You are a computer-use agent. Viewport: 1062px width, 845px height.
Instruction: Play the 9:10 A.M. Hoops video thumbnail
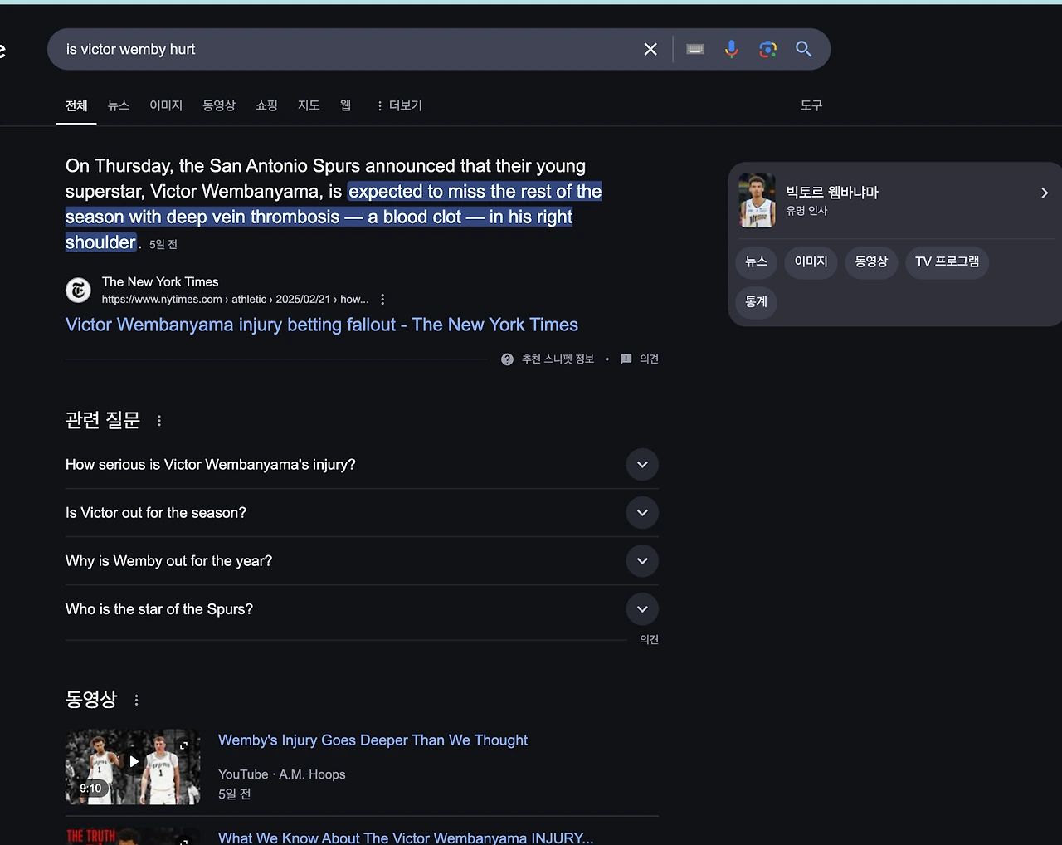[133, 767]
